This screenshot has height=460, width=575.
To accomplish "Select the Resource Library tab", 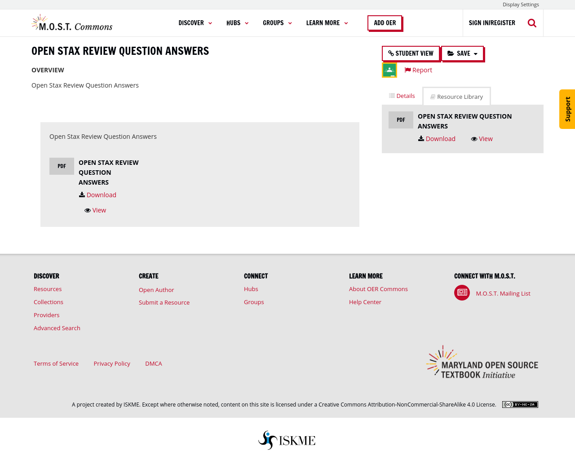I will 456,97.
